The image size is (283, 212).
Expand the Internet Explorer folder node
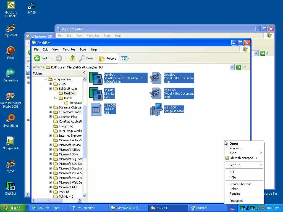(50, 135)
